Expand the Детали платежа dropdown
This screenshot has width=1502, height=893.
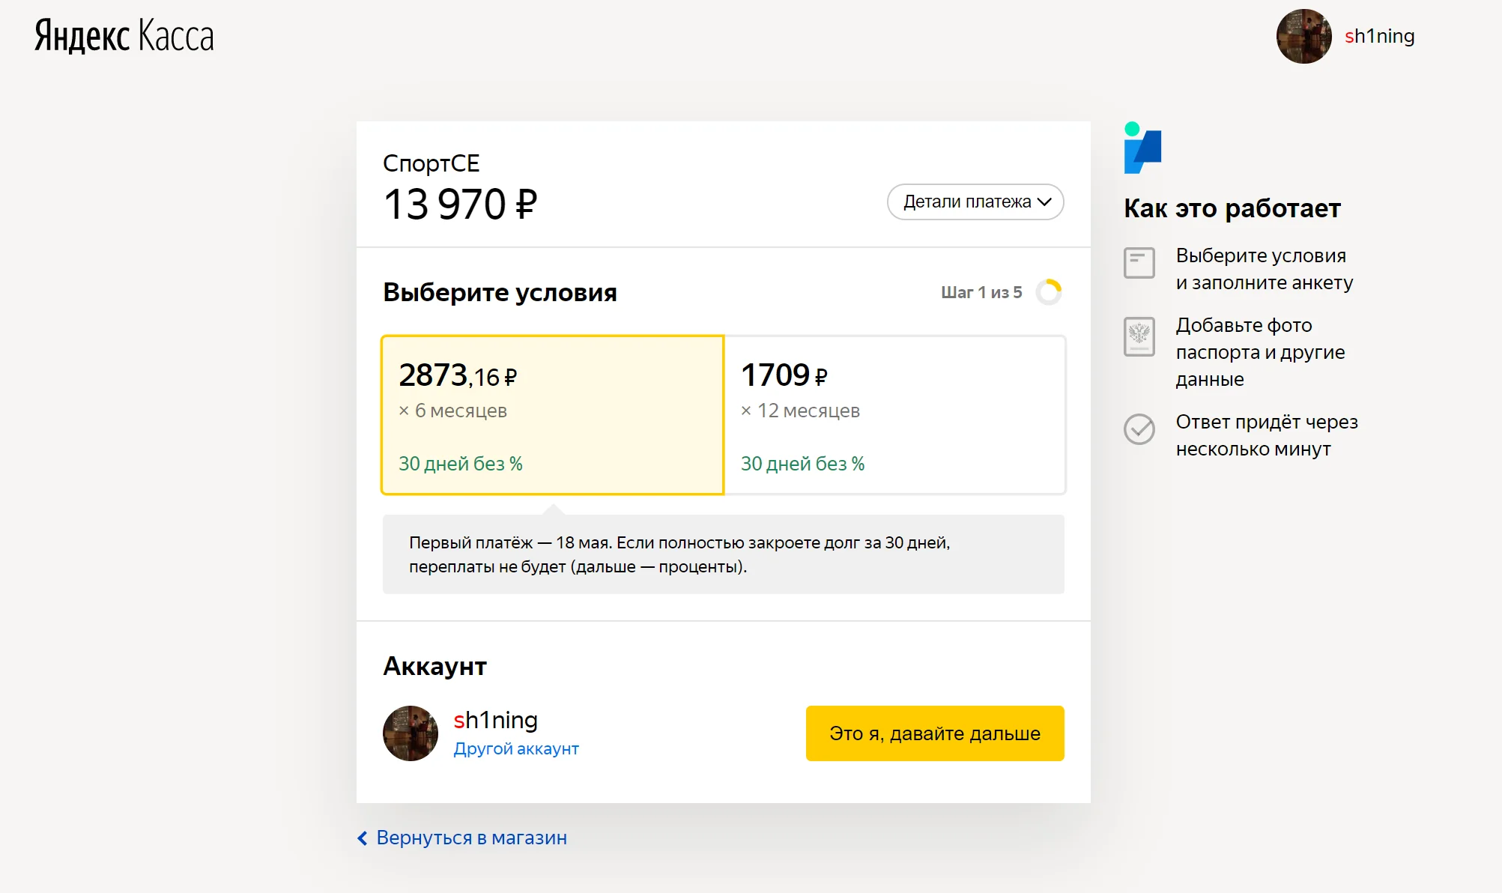[x=966, y=202]
